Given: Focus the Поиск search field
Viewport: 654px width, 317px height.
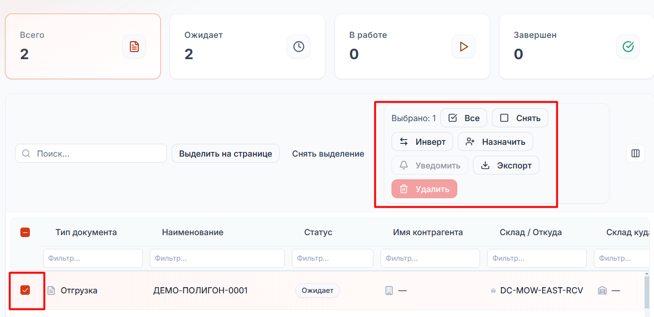Looking at the screenshot, I should coord(91,153).
